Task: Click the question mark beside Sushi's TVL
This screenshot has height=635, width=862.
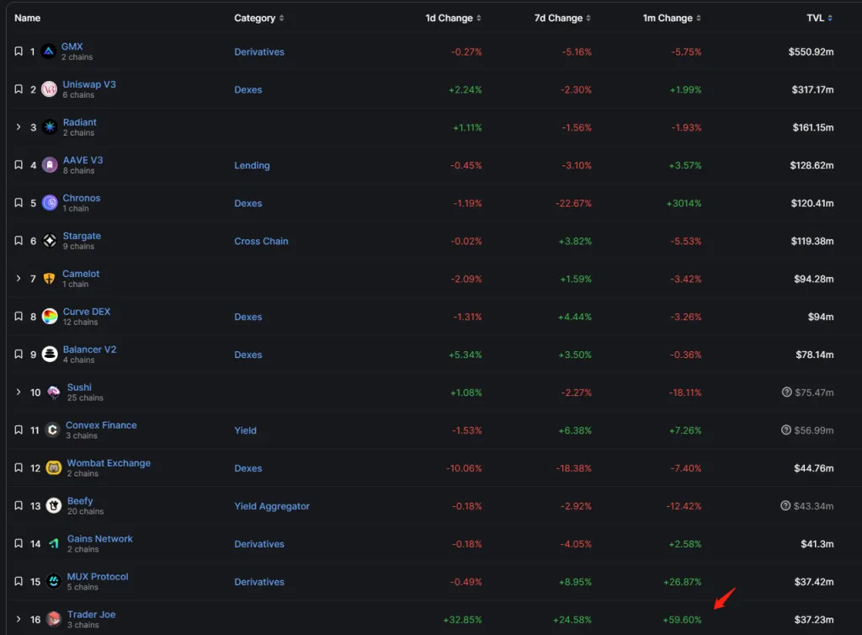Action: pyautogui.click(x=785, y=392)
